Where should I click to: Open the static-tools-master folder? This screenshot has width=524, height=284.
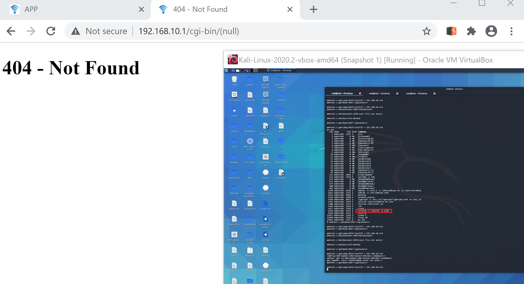(281, 82)
